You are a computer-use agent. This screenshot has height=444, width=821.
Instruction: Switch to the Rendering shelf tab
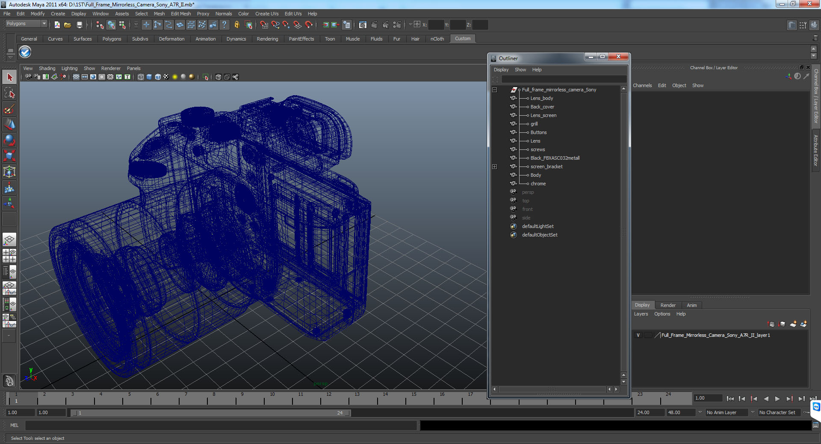[x=267, y=39]
